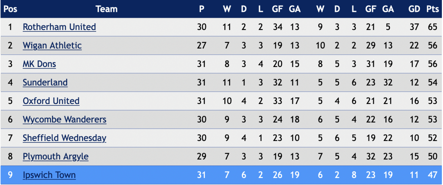Select the Sheffield Wednesday link
443x185 pixels.
coord(65,138)
